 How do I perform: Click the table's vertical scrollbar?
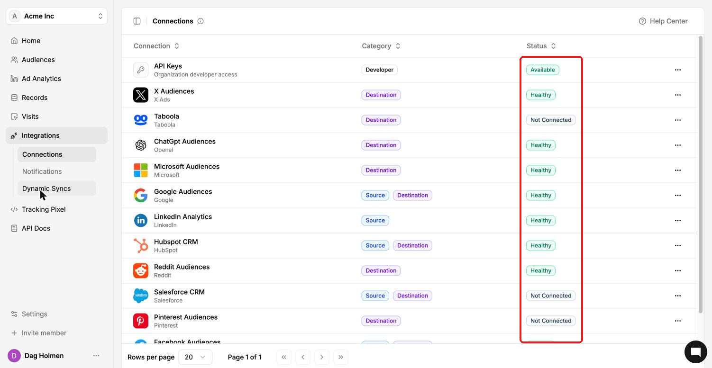click(701, 174)
